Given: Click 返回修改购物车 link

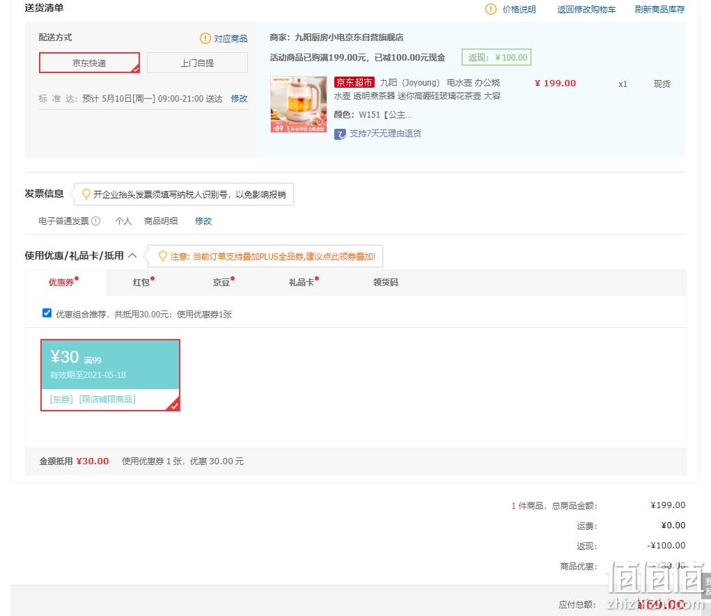Looking at the screenshot, I should 586,10.
